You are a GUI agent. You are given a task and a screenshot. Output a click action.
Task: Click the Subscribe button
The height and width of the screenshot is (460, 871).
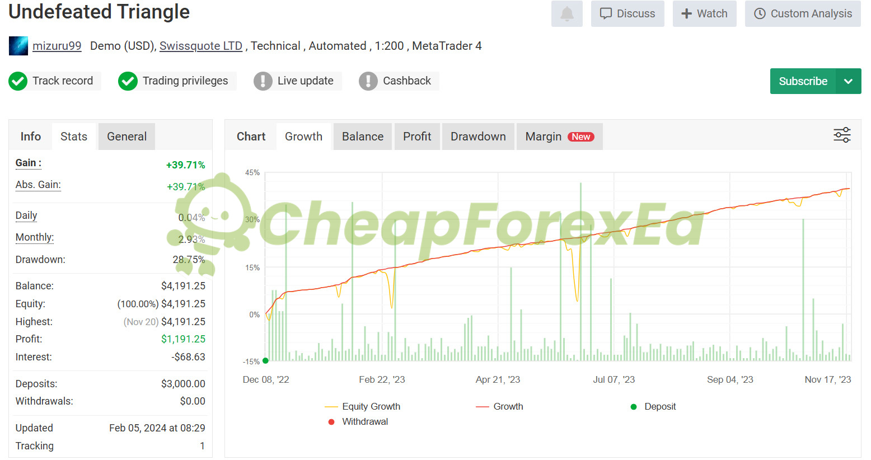(x=803, y=81)
